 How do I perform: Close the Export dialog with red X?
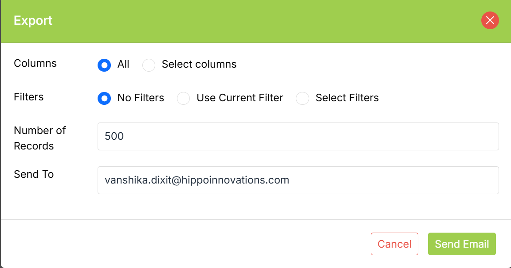[490, 20]
